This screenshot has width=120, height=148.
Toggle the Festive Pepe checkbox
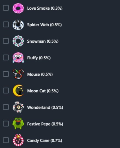tap(6, 124)
